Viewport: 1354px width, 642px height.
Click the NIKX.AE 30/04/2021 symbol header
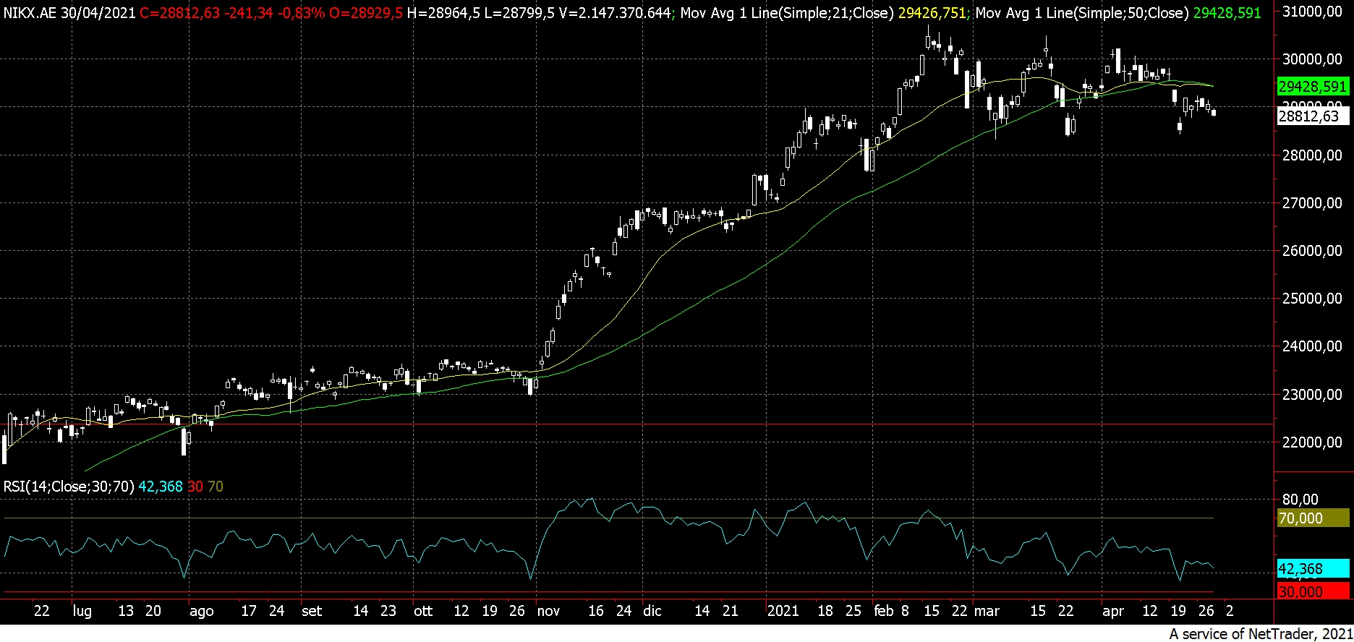coord(69,14)
